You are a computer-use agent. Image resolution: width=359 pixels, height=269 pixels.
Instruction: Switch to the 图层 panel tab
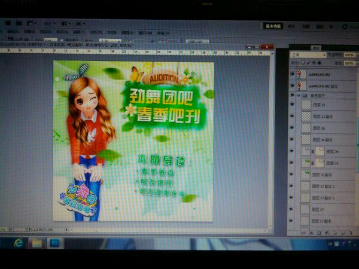[x=316, y=48]
